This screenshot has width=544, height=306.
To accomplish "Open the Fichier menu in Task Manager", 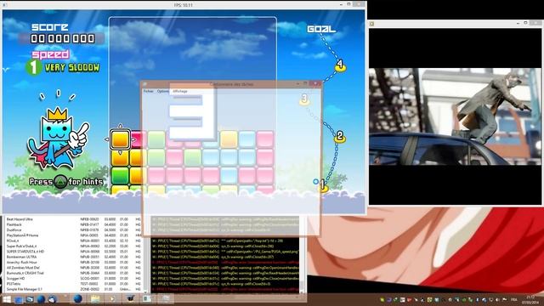I will [149, 91].
